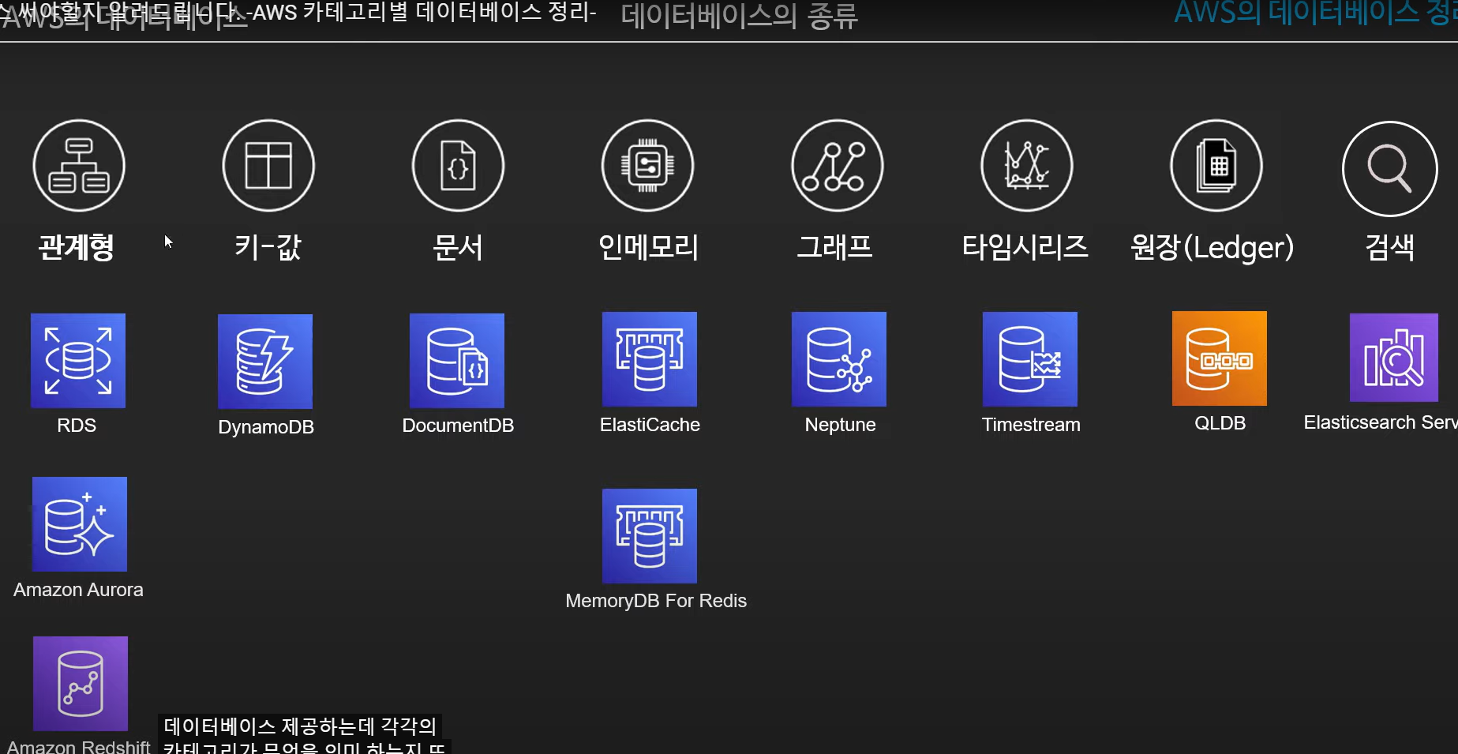Click the blue AWS의 데이터베이스 title at top right
The height and width of the screenshot is (754, 1458).
[1315, 13]
